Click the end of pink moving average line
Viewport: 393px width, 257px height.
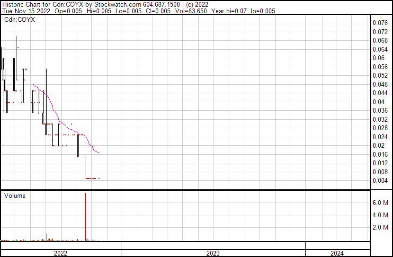coord(98,153)
